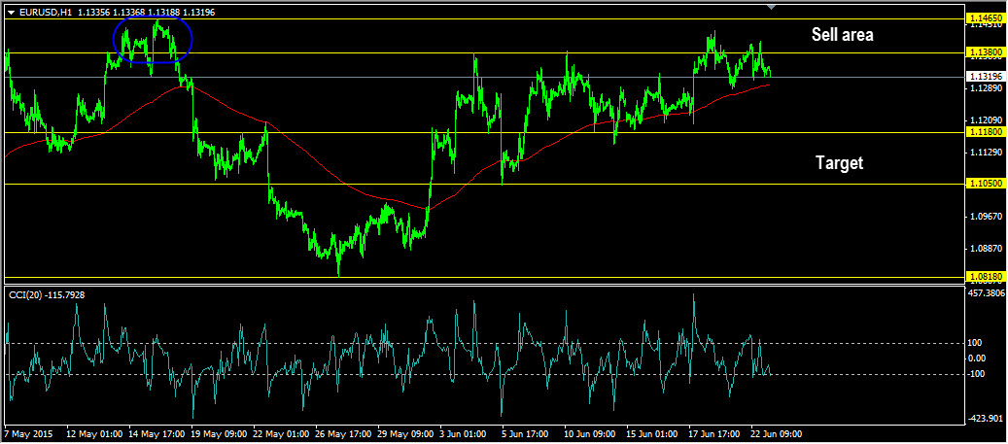
Task: Click the CCI(20) indicator label
Action: (47, 295)
